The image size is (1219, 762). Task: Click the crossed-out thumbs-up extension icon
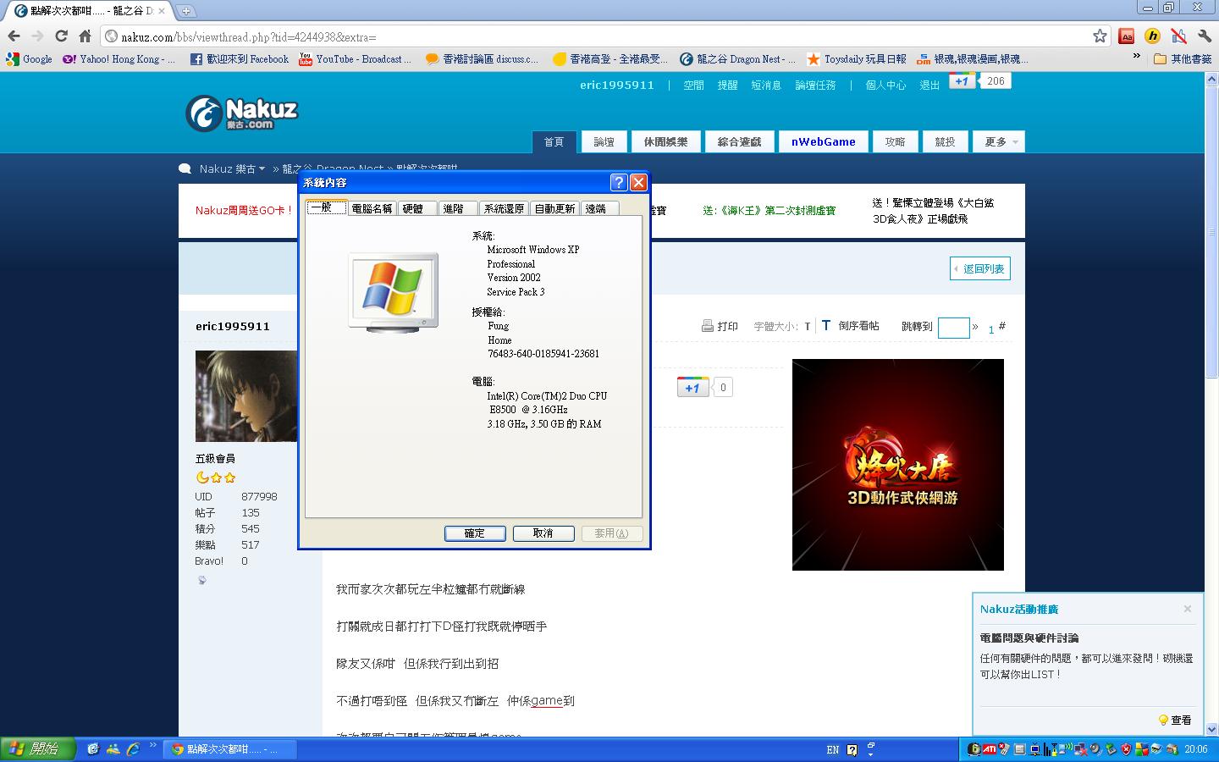click(x=1178, y=36)
